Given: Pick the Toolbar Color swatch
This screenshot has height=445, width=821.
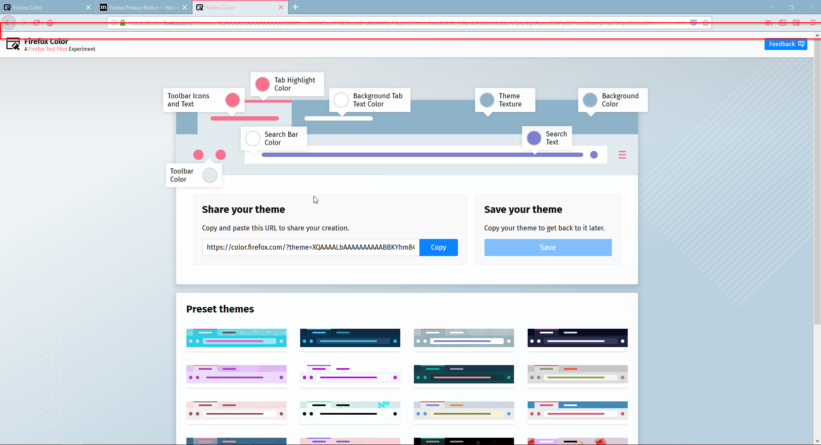Looking at the screenshot, I should tap(210, 175).
